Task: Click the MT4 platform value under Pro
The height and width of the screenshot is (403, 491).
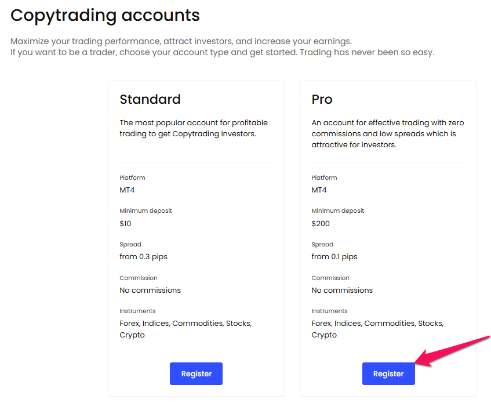Action: pyautogui.click(x=319, y=190)
